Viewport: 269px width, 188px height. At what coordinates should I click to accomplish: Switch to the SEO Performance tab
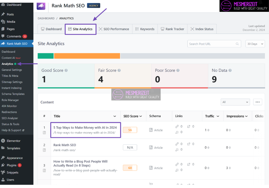(114, 29)
